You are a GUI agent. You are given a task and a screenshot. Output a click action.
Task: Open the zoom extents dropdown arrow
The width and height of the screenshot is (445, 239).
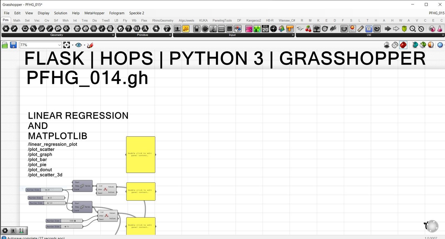click(x=72, y=45)
